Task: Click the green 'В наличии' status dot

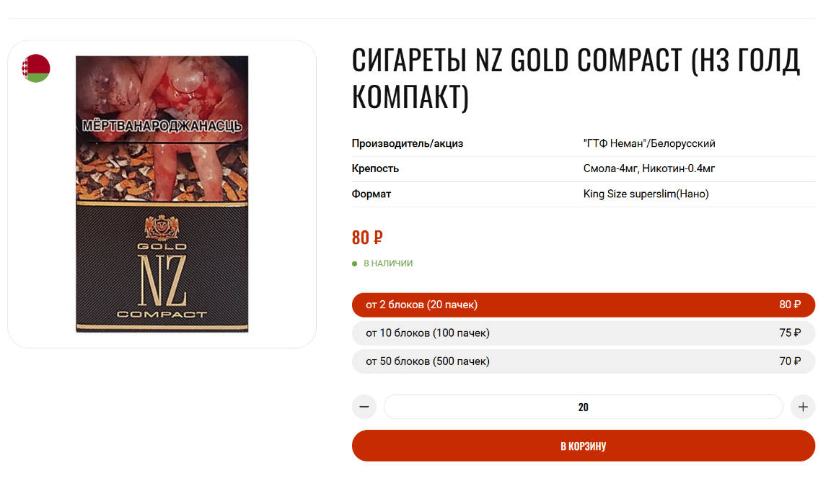Action: tap(355, 264)
